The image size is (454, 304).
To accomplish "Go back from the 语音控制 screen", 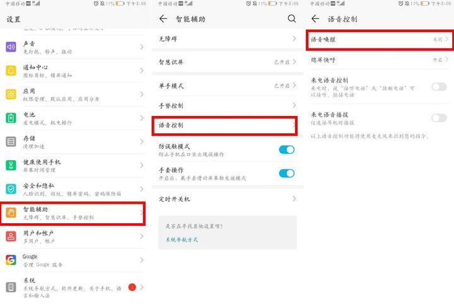I will pos(315,19).
